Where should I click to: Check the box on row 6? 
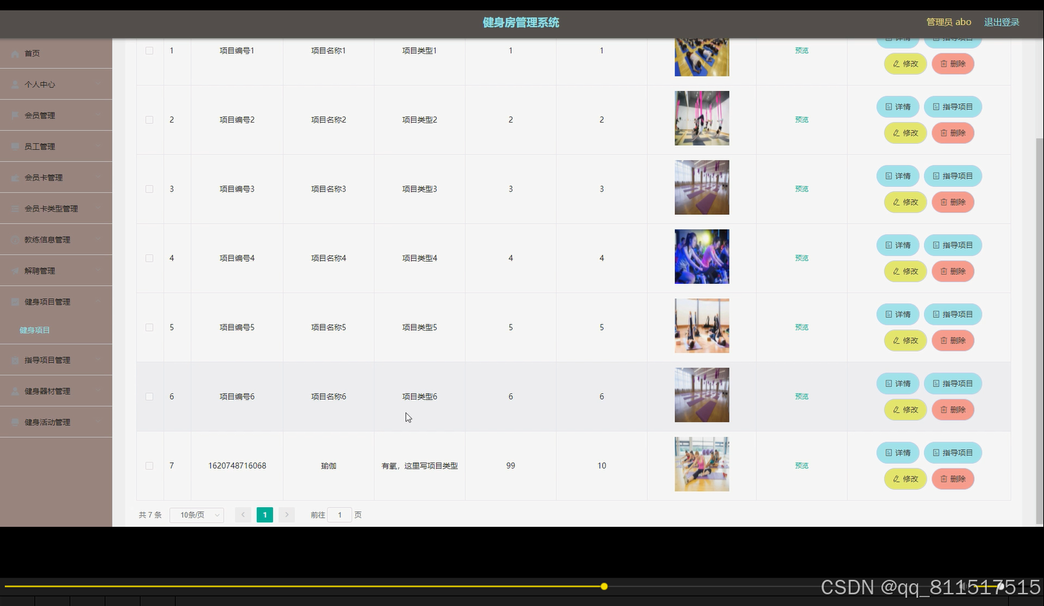point(149,397)
